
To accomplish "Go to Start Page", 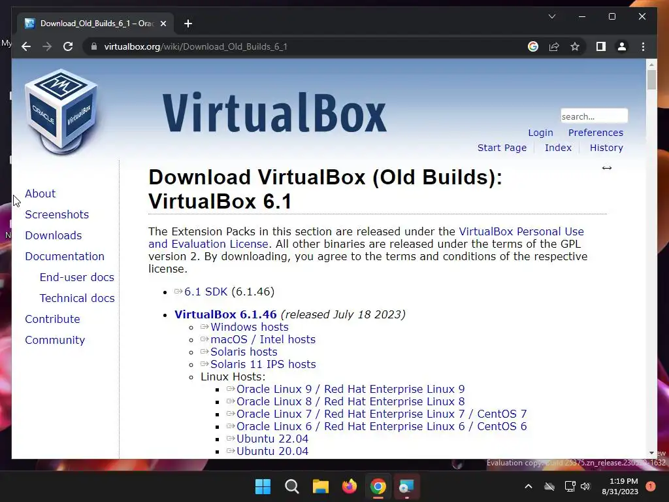I will [x=502, y=148].
